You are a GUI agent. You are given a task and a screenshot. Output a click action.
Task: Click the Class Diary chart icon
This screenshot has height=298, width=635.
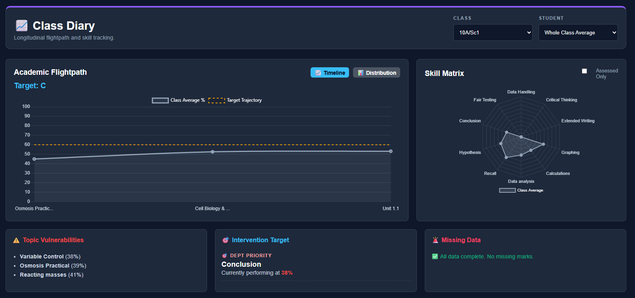(x=21, y=26)
